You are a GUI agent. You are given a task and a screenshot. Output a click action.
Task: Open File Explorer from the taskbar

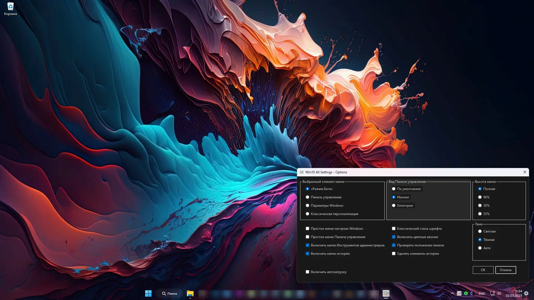(190, 293)
